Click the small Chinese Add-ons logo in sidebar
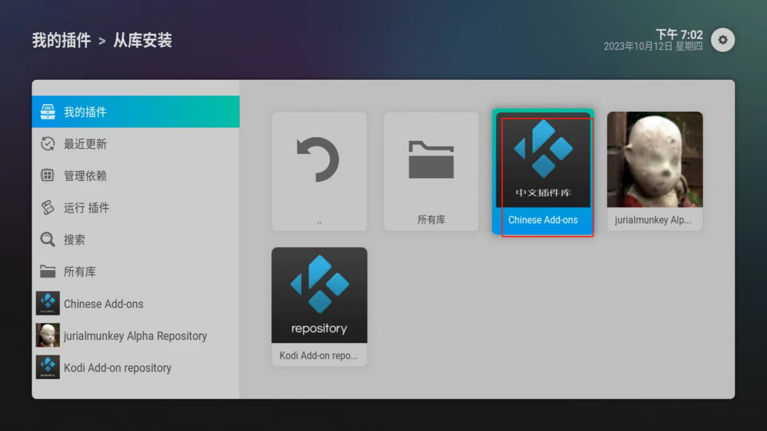 (47, 303)
